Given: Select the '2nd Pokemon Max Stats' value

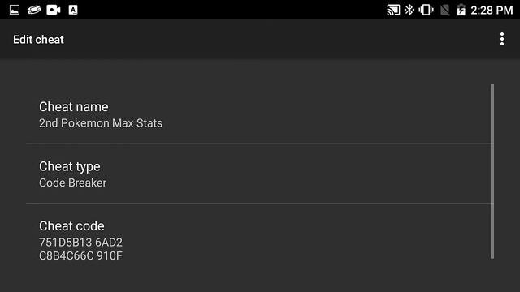Looking at the screenshot, I should 101,123.
